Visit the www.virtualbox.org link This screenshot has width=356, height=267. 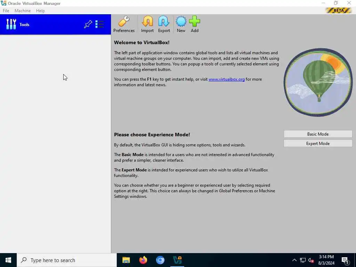pos(226,79)
